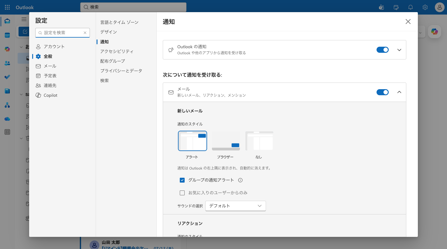Open the account profile avatar
The image size is (447, 249).
tap(439, 7)
